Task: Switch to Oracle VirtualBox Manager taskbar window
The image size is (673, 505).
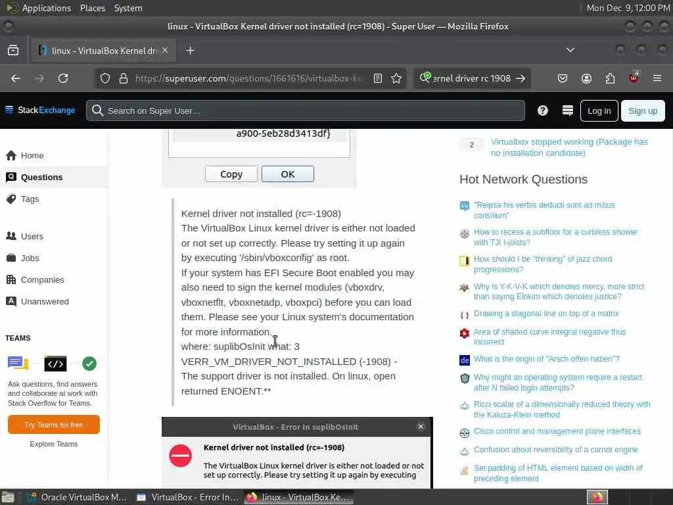Action: tap(76, 497)
